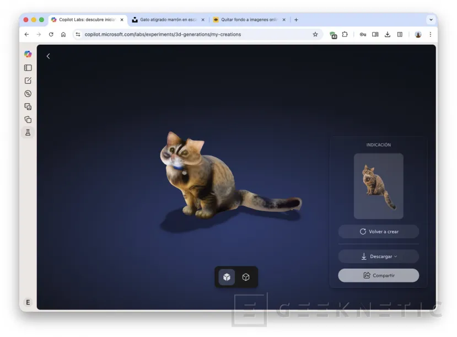
Task: Toggle the sidebar panel icon in Copilot
Action: point(28,67)
